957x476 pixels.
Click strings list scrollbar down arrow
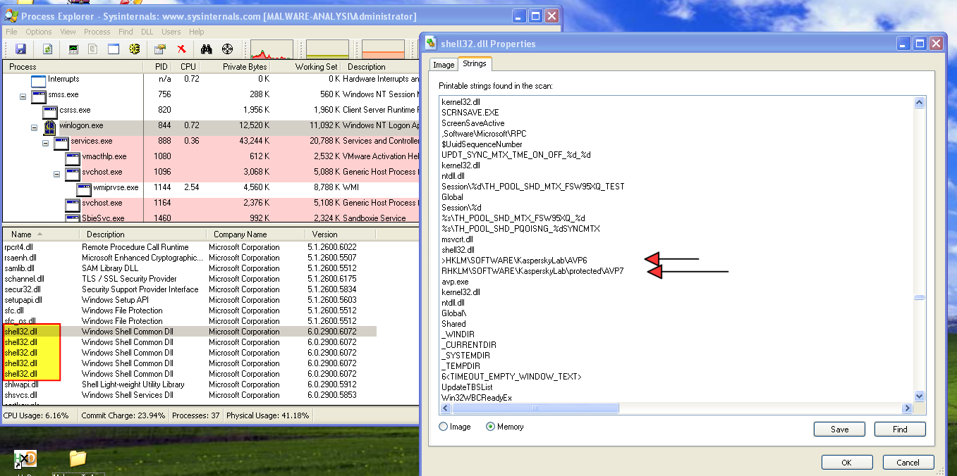[919, 396]
